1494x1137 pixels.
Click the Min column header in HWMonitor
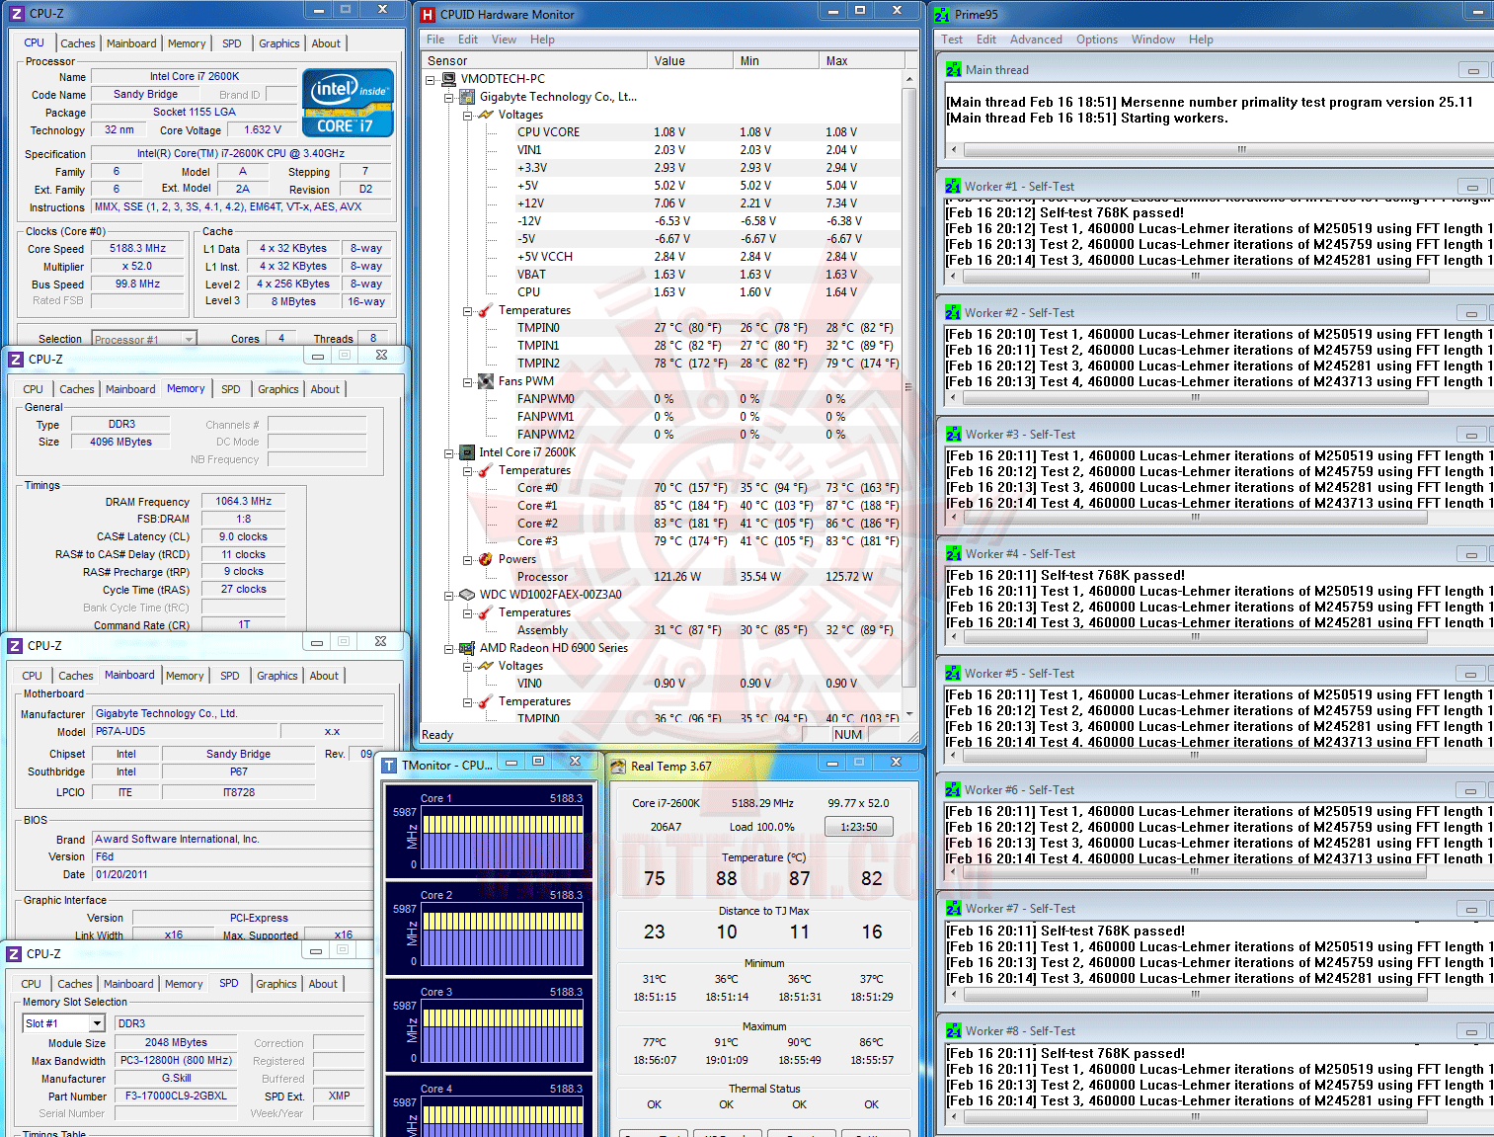tap(777, 61)
